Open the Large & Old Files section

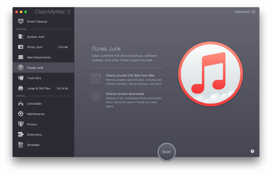pos(39,88)
